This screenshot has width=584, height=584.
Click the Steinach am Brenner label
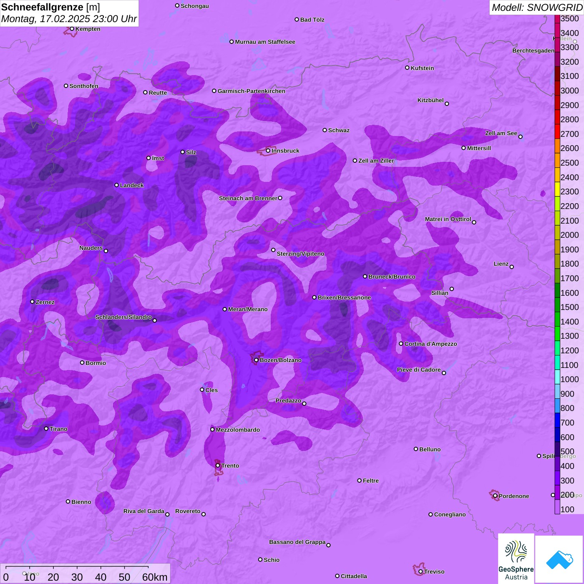click(x=248, y=198)
